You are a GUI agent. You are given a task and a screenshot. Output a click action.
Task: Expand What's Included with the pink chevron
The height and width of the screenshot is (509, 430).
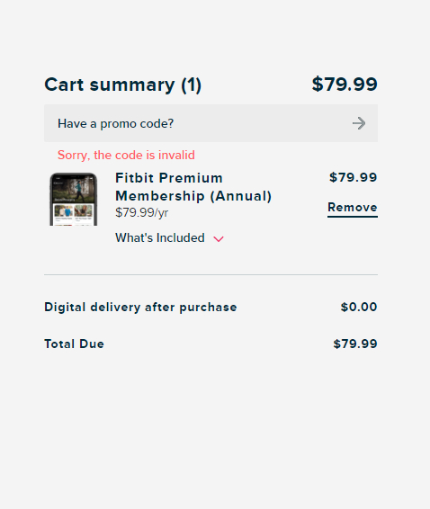coord(219,239)
